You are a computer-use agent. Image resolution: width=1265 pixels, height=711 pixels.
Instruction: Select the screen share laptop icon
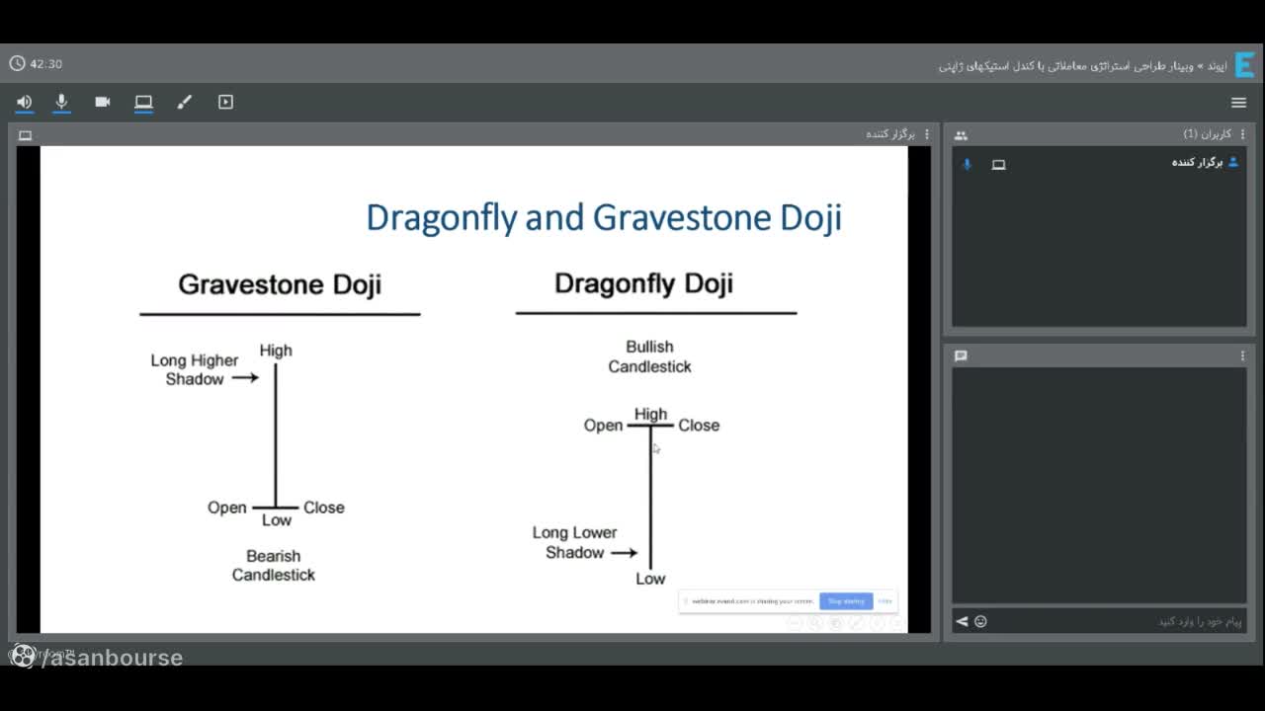[x=143, y=102]
